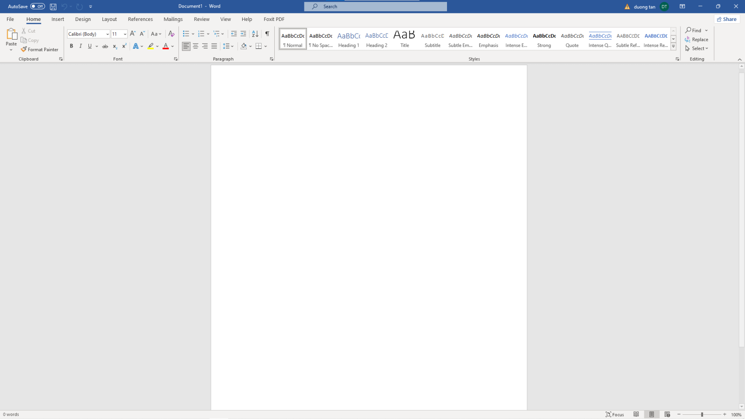Open the Insert ribbon tab
The height and width of the screenshot is (419, 745).
[58, 19]
